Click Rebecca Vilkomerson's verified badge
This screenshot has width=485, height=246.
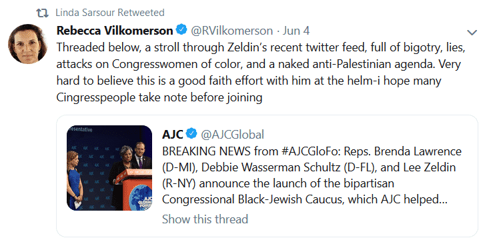pyautogui.click(x=181, y=30)
